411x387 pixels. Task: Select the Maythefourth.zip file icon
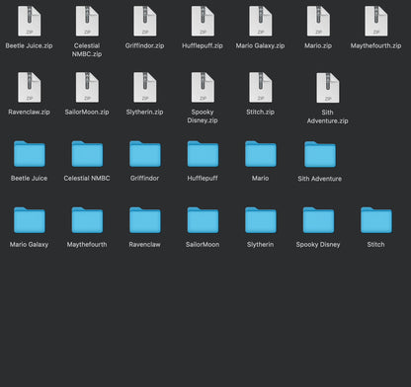[x=376, y=21]
